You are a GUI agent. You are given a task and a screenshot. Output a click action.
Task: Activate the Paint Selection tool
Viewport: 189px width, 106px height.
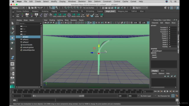[12, 33]
